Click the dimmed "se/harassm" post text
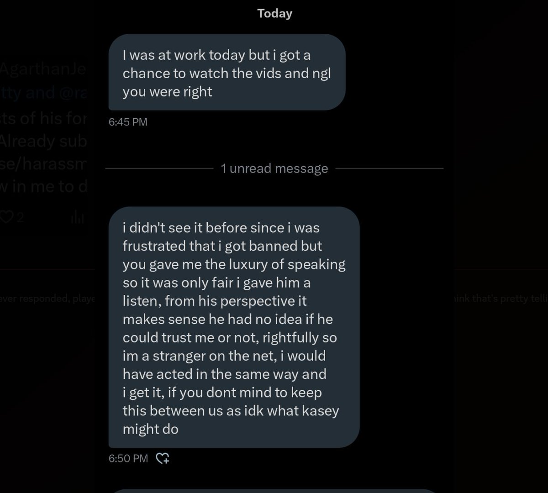Viewport: 548px width, 493px height. [x=43, y=164]
